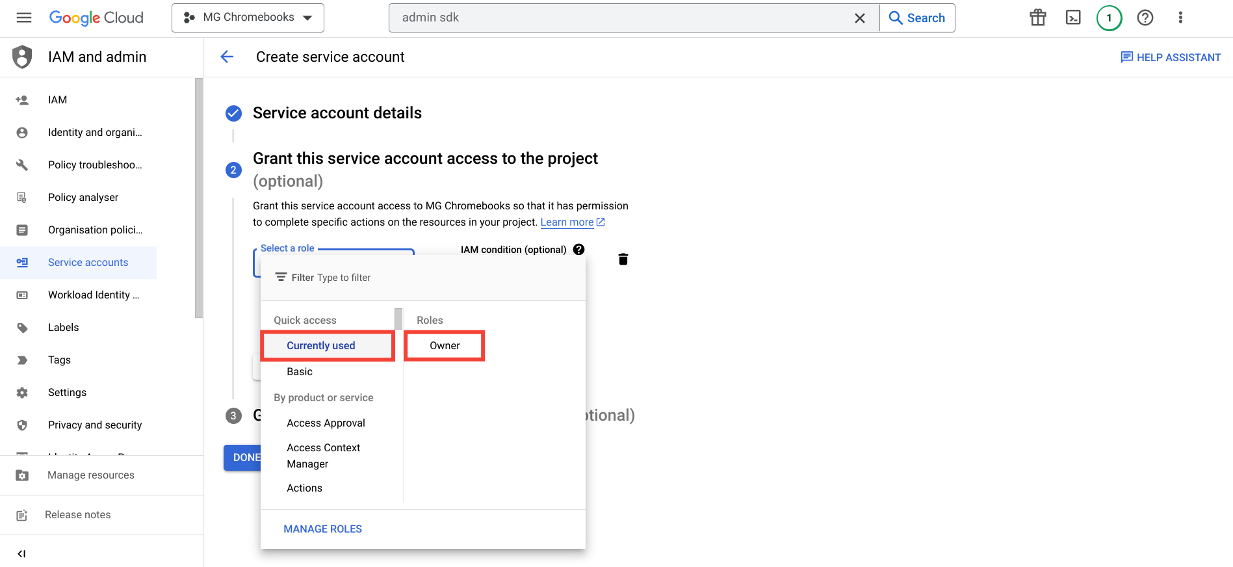Choose the Owner role
Screen dimensions: 1233x567
click(x=445, y=346)
